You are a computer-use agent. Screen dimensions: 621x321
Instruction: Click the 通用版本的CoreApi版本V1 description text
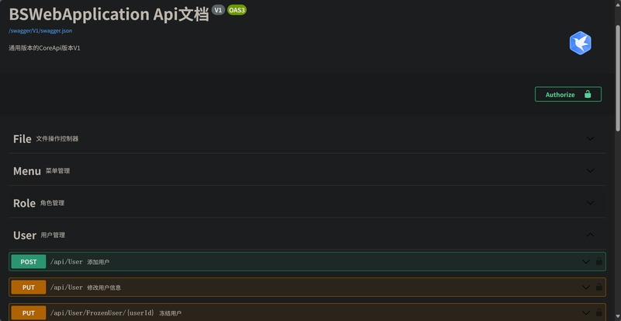pos(44,48)
